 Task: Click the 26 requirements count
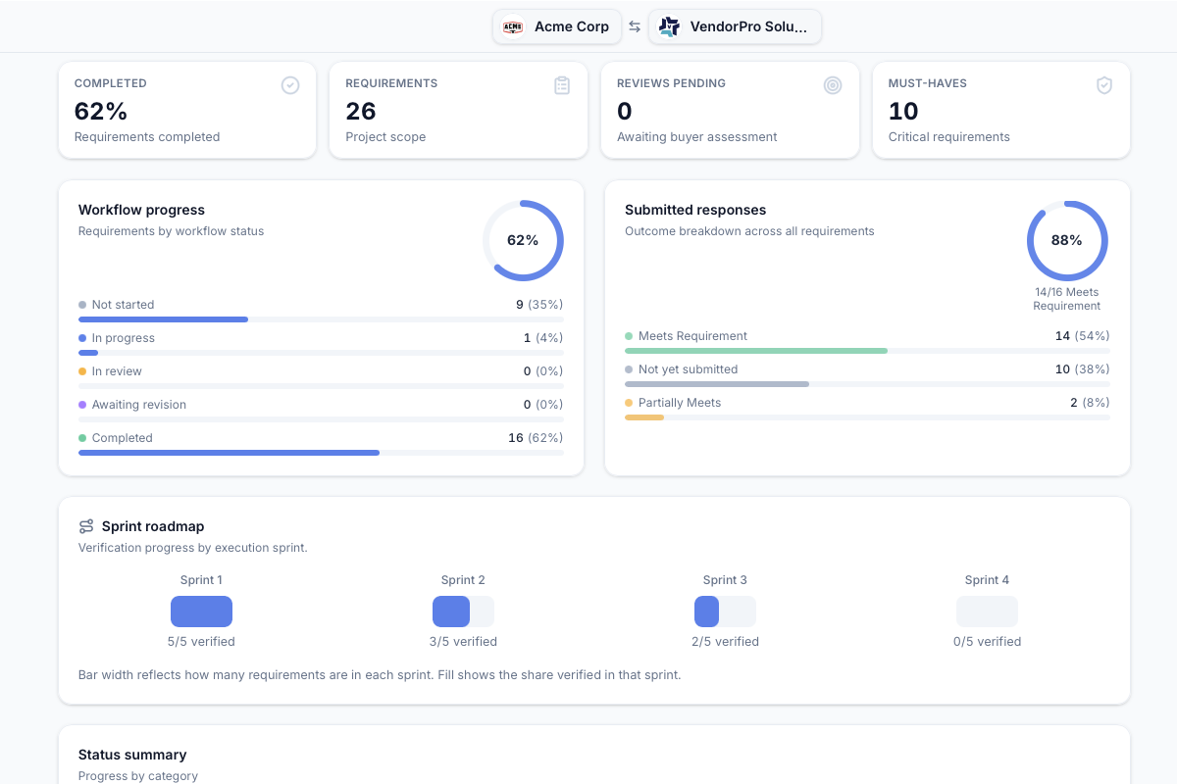(361, 111)
